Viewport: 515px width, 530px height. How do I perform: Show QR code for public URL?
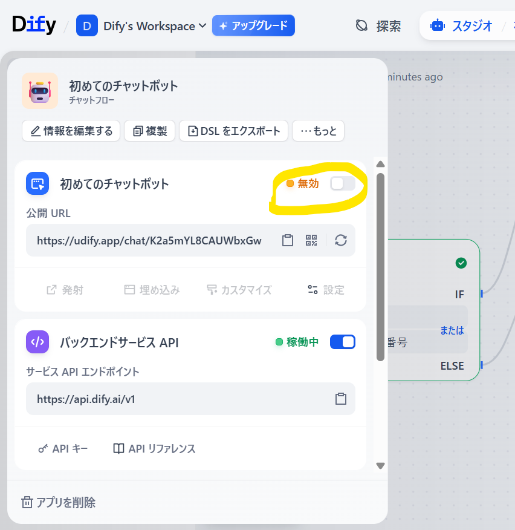[311, 240]
